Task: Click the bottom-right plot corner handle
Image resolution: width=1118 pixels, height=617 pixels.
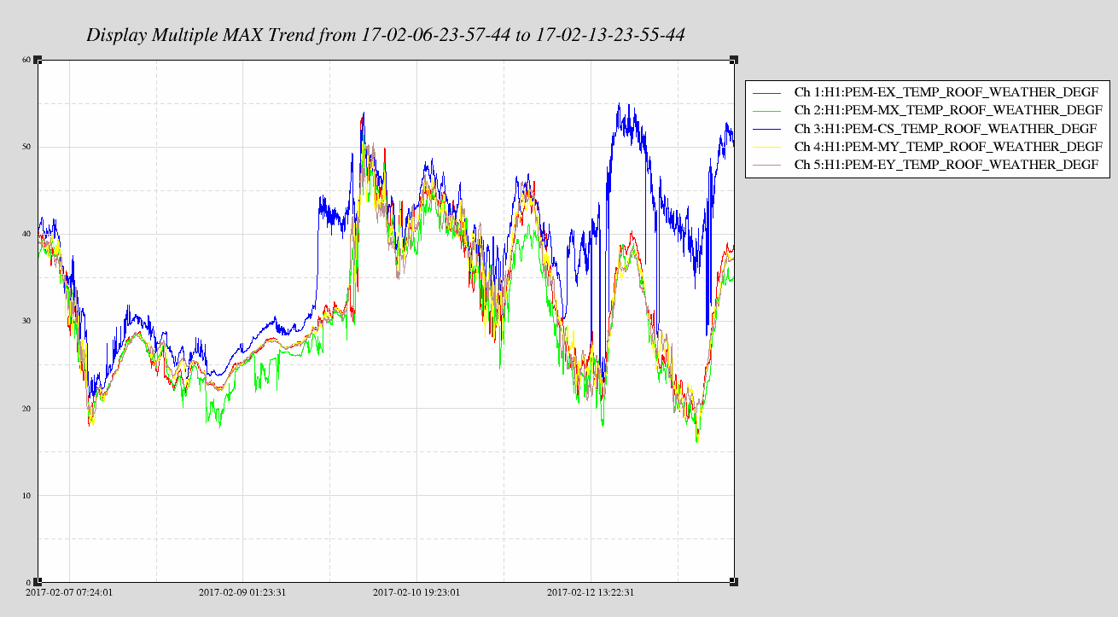Action: coord(734,582)
